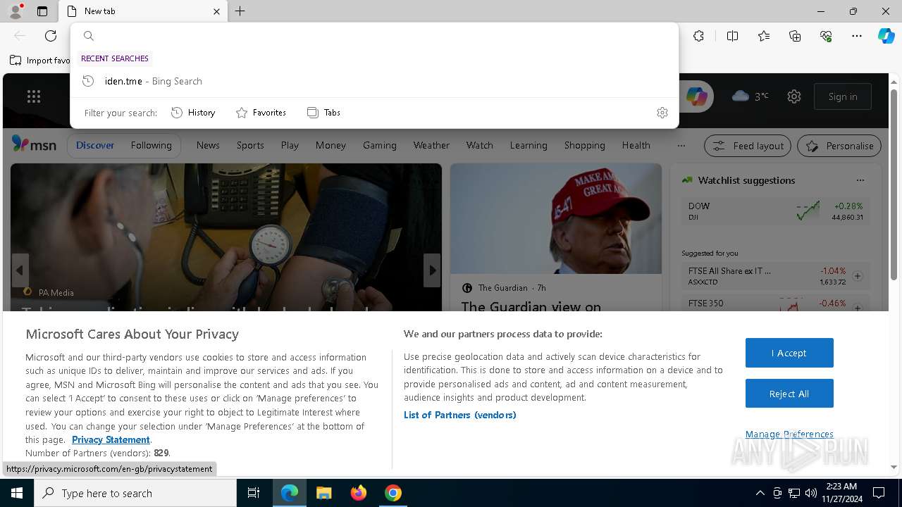Go to next carousel story arrow

click(432, 270)
